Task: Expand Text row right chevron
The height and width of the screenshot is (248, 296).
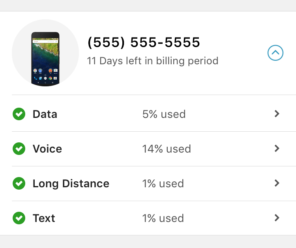Action: tap(277, 218)
